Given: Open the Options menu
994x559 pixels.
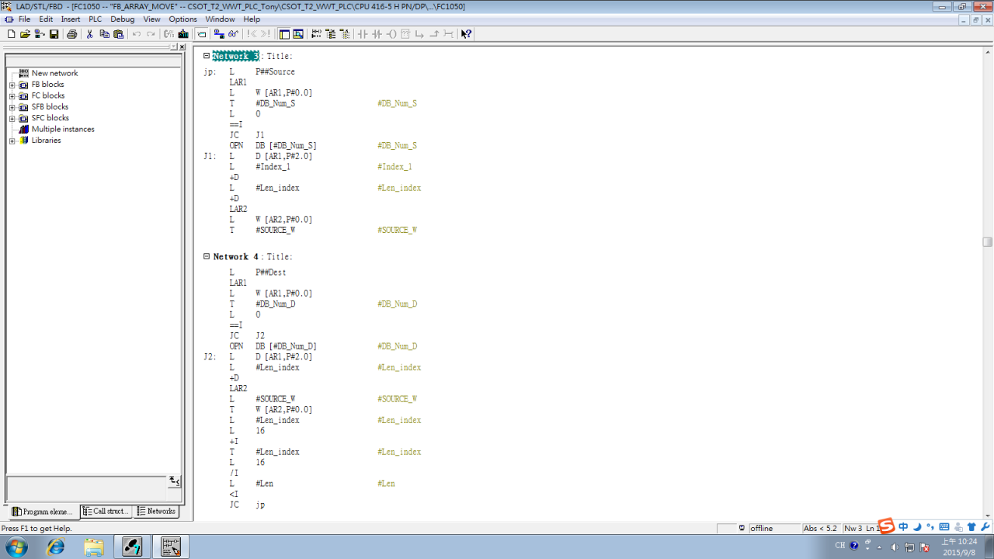Looking at the screenshot, I should point(182,19).
